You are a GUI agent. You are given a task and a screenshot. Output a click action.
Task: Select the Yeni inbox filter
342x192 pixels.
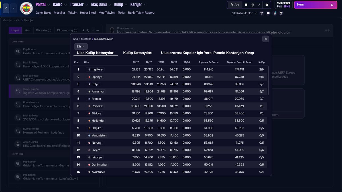pos(28,30)
